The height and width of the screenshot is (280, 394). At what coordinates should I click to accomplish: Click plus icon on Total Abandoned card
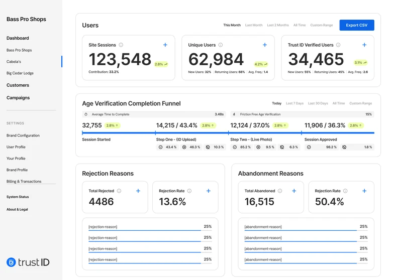pyautogui.click(x=294, y=191)
